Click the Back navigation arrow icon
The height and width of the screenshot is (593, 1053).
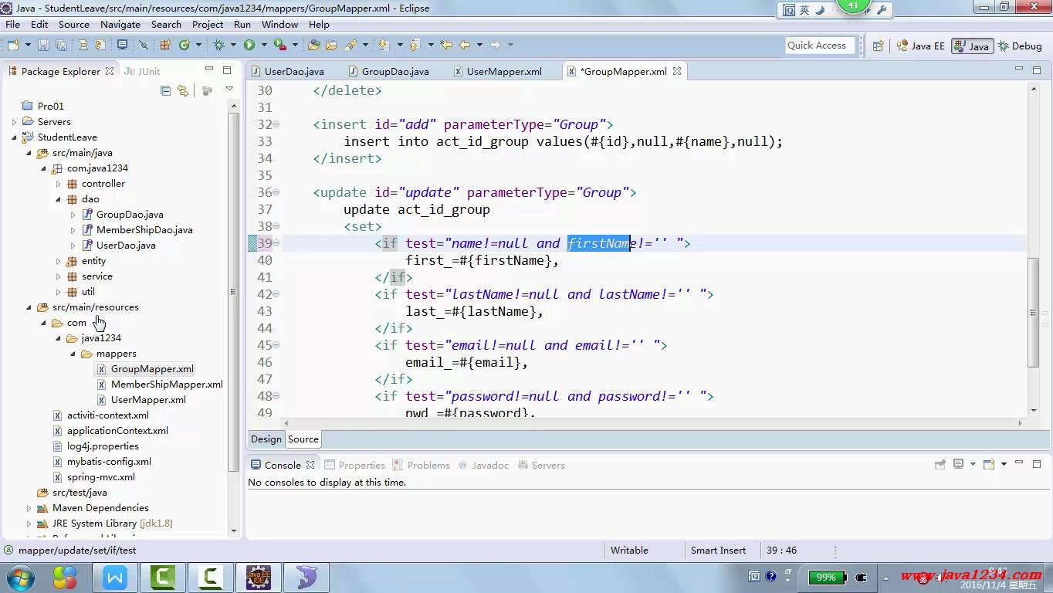(465, 46)
